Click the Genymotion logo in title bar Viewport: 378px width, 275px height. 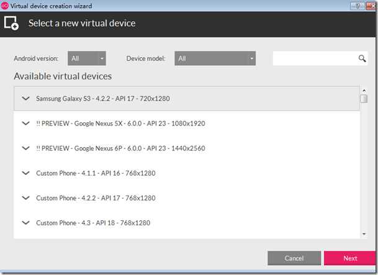tap(4, 6)
